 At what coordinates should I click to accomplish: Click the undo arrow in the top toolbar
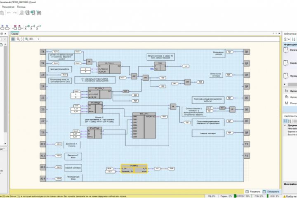point(9,13)
